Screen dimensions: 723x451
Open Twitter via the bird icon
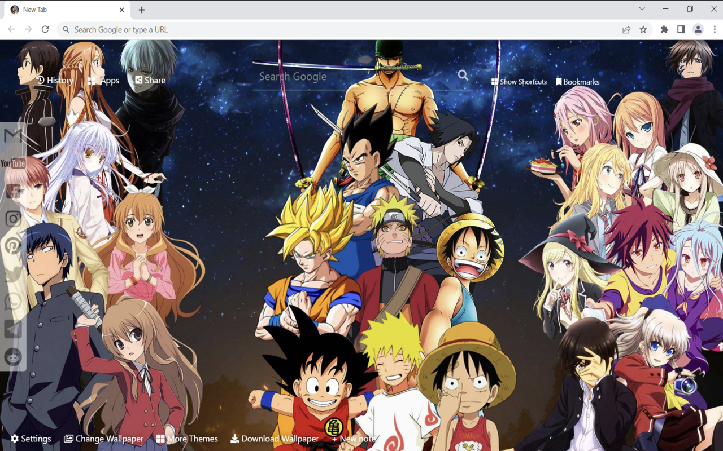click(13, 273)
